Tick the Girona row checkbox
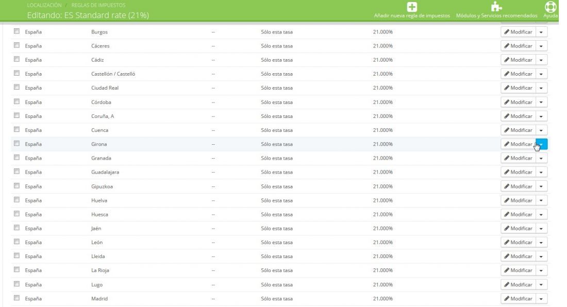 click(x=16, y=143)
